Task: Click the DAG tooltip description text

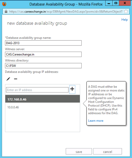Action: click(106, 100)
